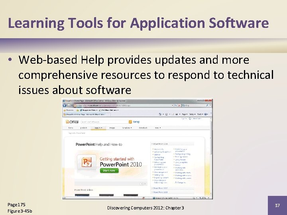Image resolution: width=287 pixels, height=215 pixels.
Task: Select the home tab on Office site
Action: (71, 128)
